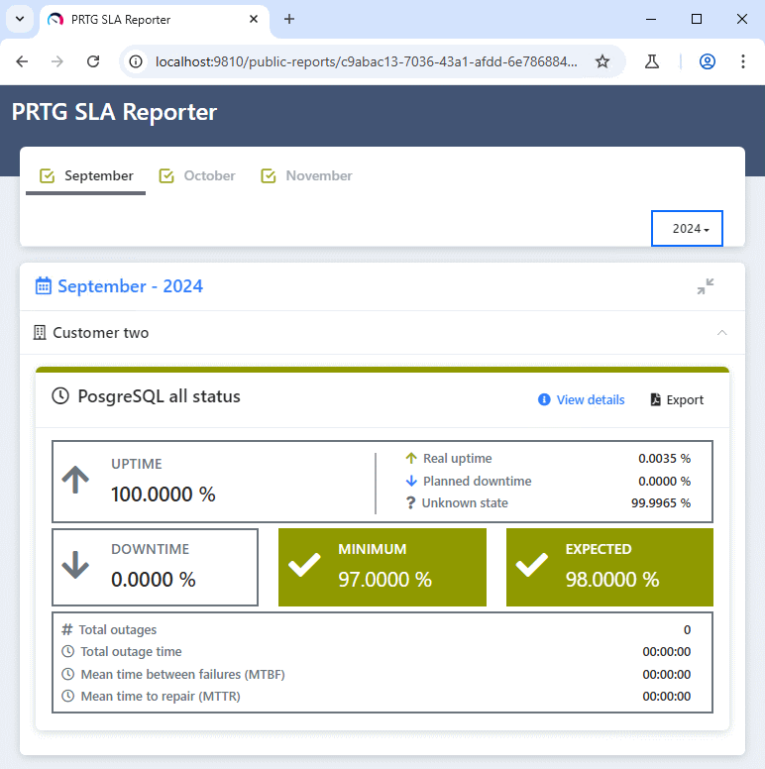Click the Planned downtime 0.0000 % value
Image resolution: width=765 pixels, height=769 pixels.
point(665,481)
